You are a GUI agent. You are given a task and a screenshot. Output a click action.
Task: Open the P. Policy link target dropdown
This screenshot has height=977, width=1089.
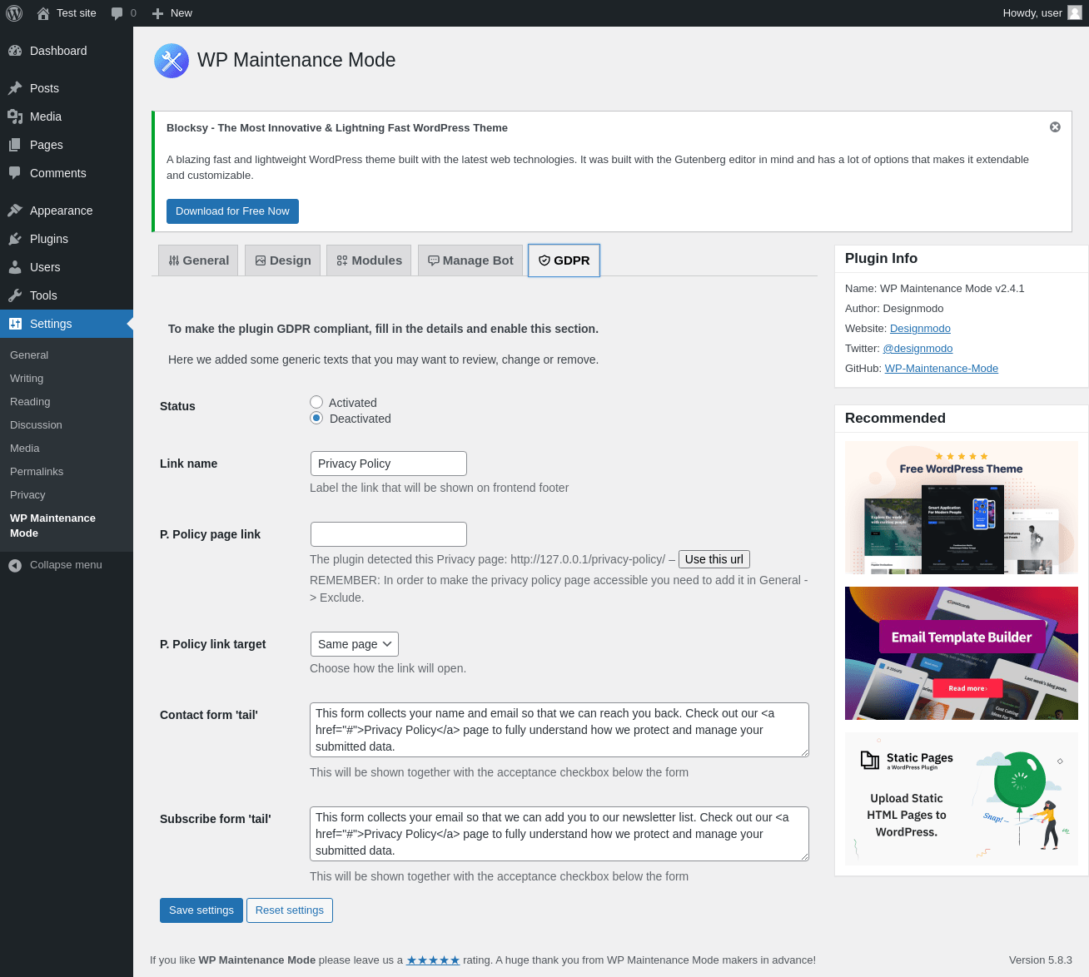click(x=354, y=644)
